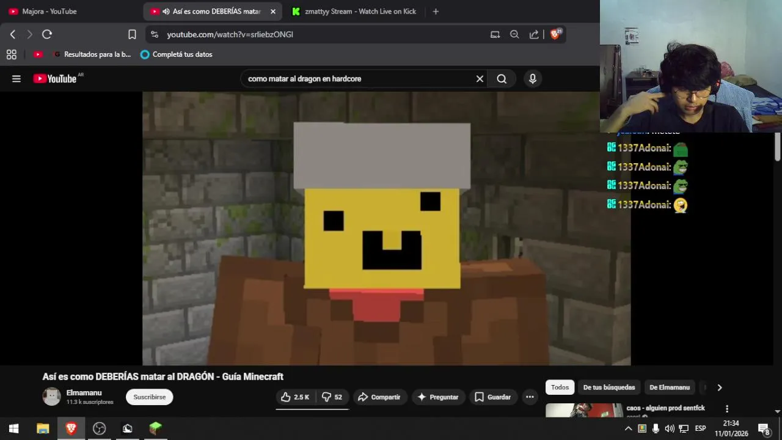The width and height of the screenshot is (782, 440).
Task: Open the Windows Start menu
Action: pyautogui.click(x=13, y=428)
